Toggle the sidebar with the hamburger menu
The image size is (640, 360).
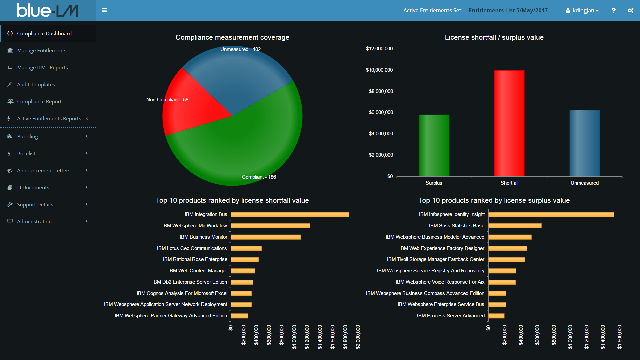[x=104, y=10]
